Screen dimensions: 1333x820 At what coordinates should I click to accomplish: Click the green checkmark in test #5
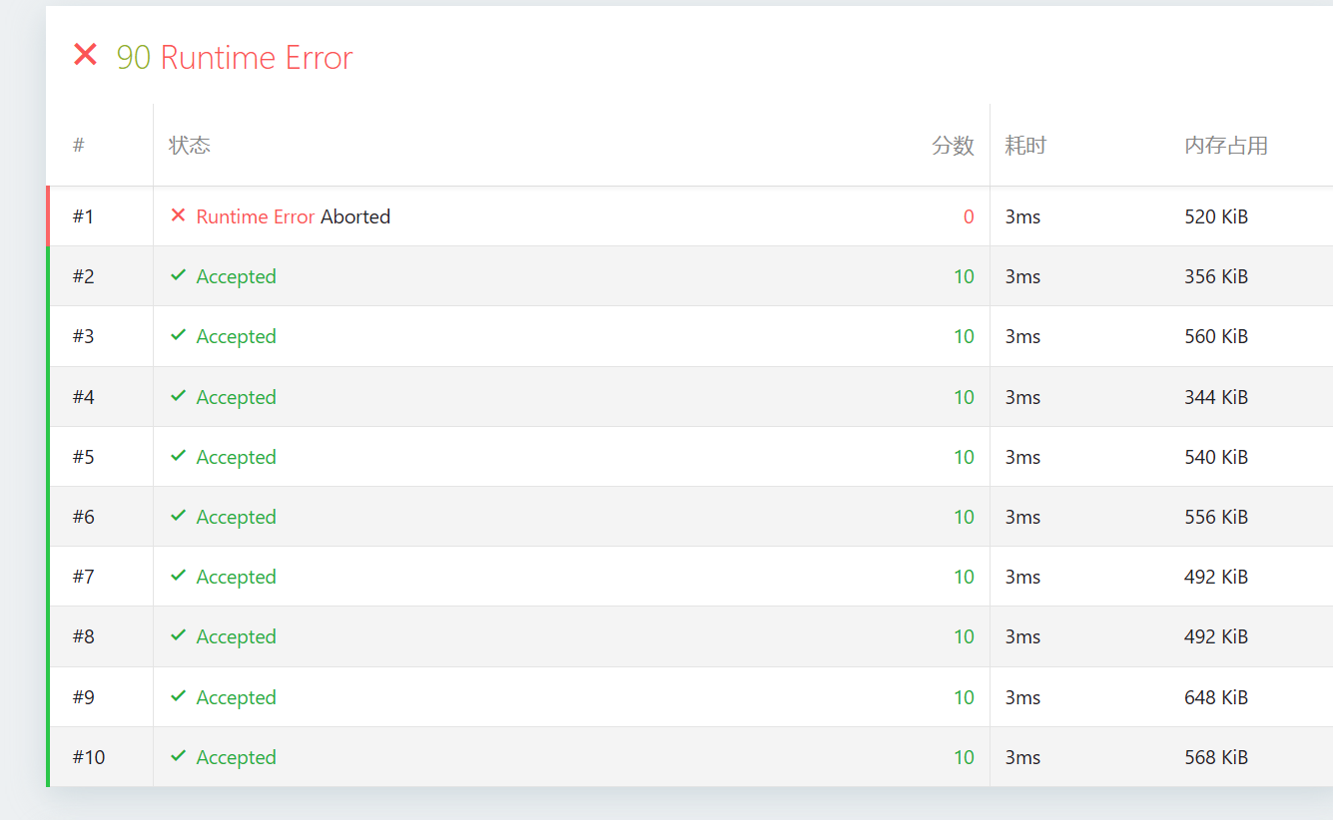tap(178, 456)
